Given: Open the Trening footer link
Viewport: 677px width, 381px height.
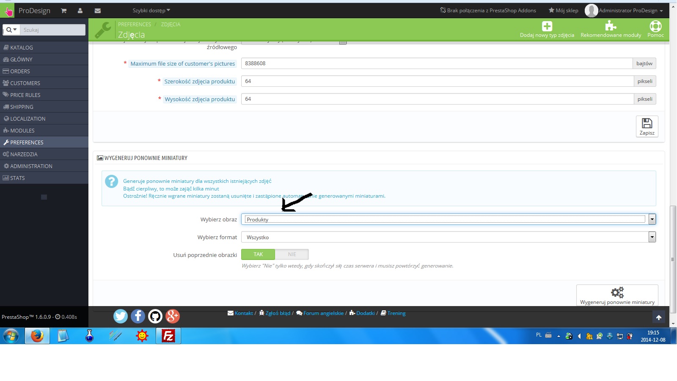Looking at the screenshot, I should 393,313.
